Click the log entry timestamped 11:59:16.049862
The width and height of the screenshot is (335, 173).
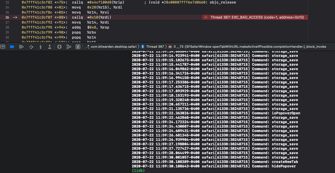pos(215,69)
